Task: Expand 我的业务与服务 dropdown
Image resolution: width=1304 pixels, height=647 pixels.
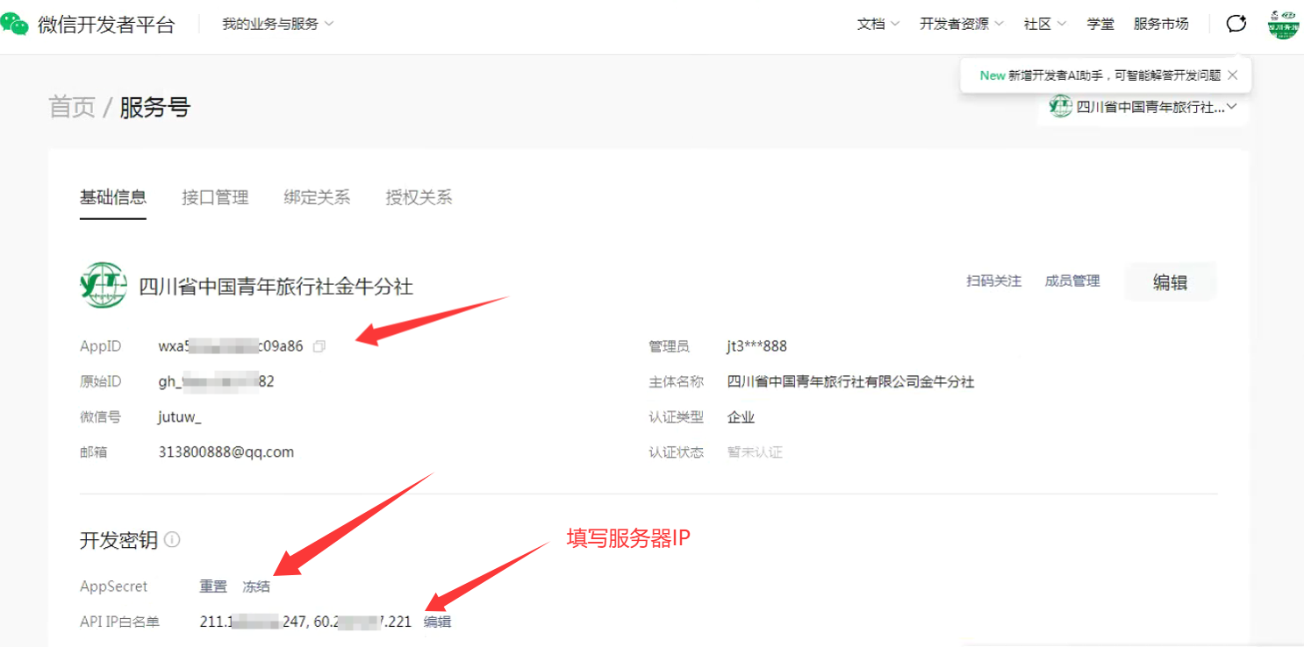Action: click(x=277, y=25)
